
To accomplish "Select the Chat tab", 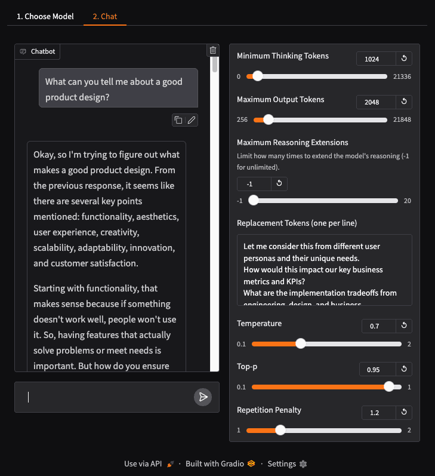I will click(105, 16).
